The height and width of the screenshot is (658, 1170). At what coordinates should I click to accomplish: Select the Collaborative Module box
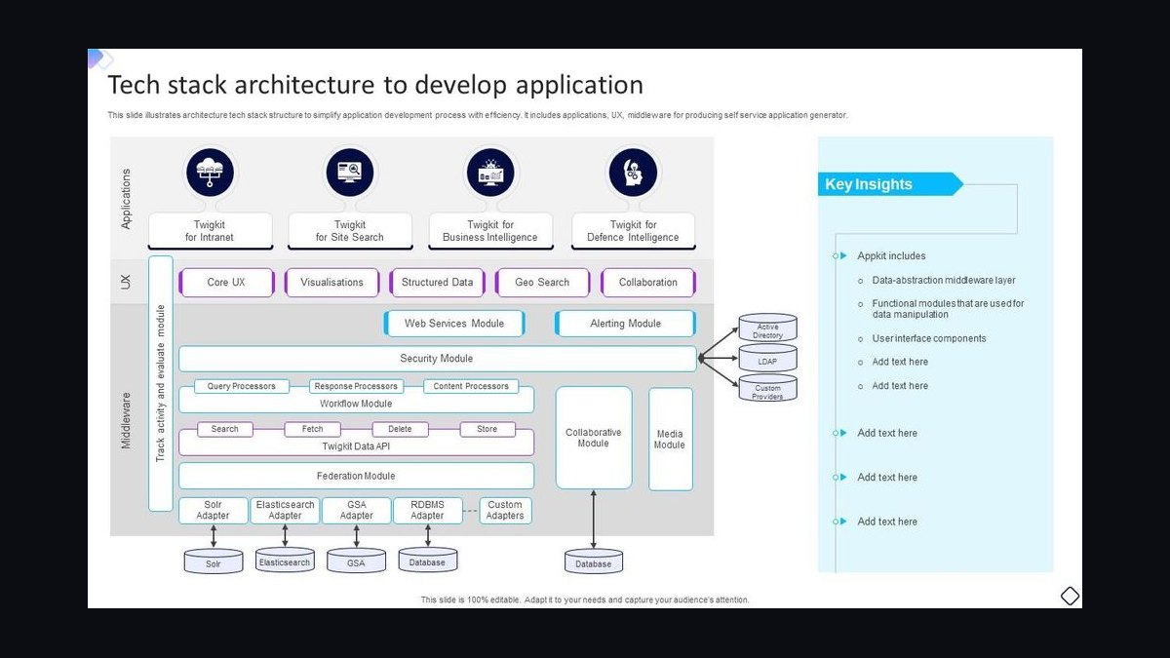594,438
